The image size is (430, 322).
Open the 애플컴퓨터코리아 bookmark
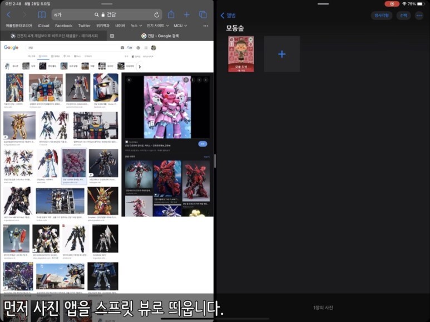[x=19, y=26]
